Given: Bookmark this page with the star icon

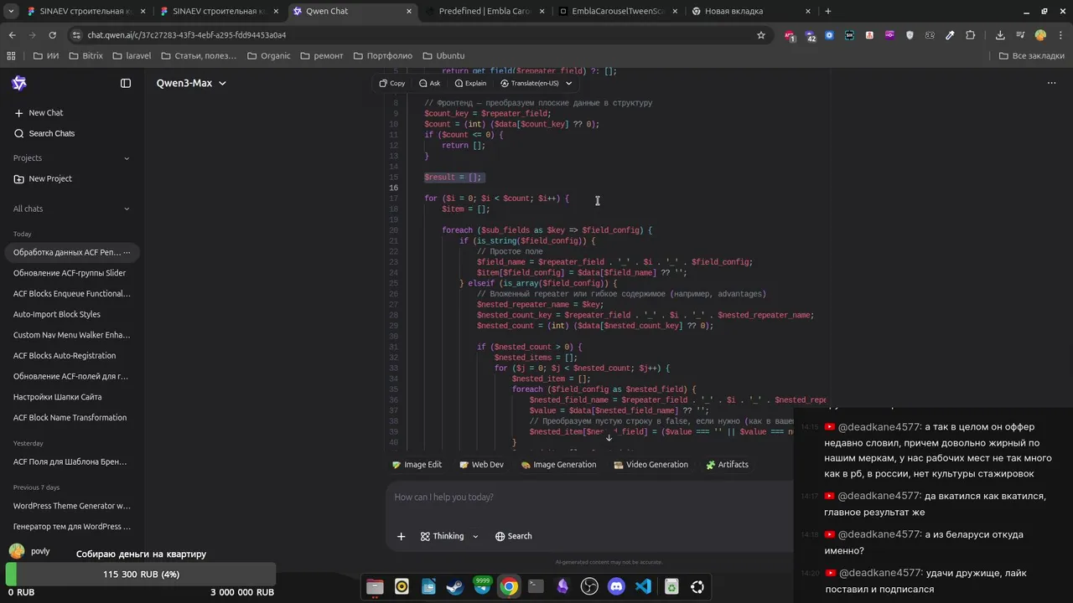Looking at the screenshot, I should coord(761,35).
